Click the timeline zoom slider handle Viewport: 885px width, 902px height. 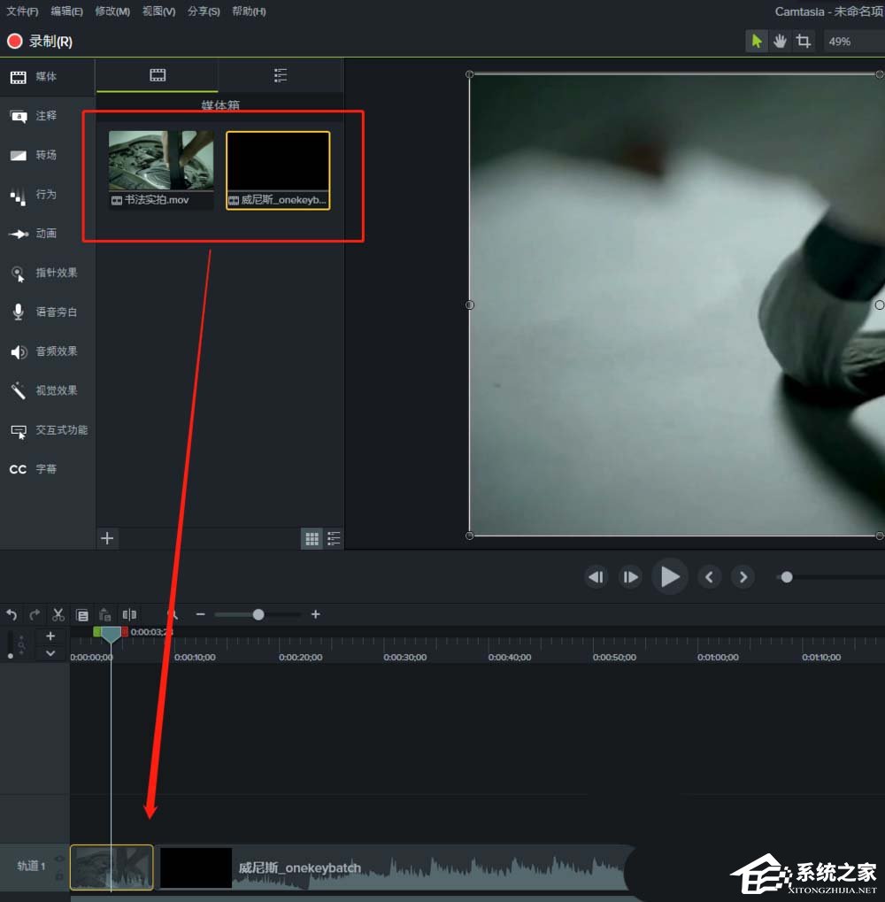click(x=257, y=614)
